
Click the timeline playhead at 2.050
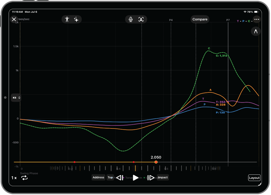tap(156, 162)
